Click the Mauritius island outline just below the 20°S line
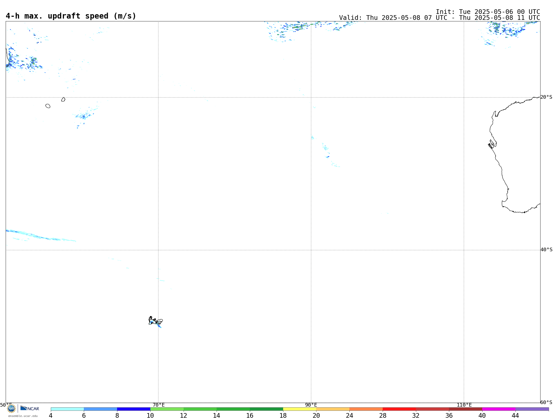Viewport: 557px width, 419px height. pos(63,99)
